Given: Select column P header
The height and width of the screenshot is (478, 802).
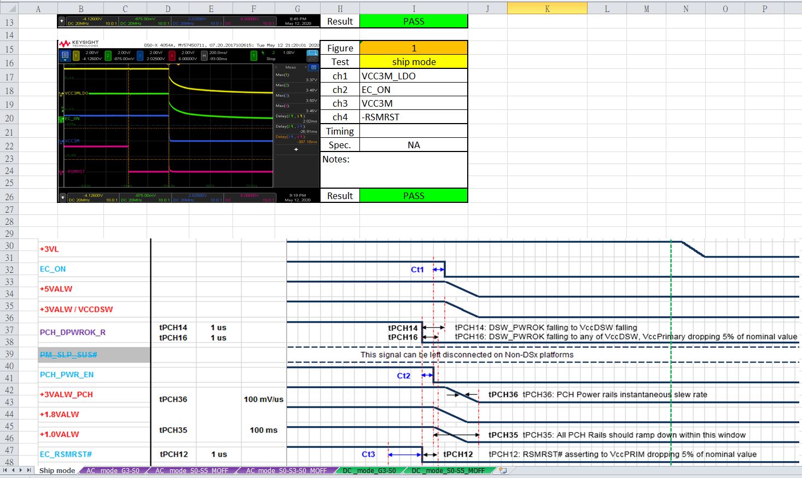Looking at the screenshot, I should [x=764, y=9].
